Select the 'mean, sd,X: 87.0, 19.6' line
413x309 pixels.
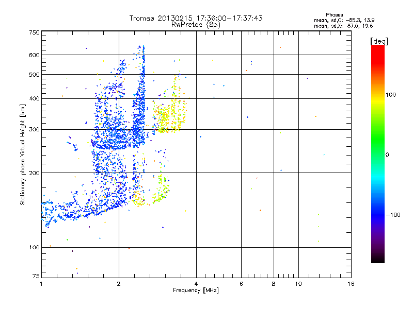[x=343, y=26]
